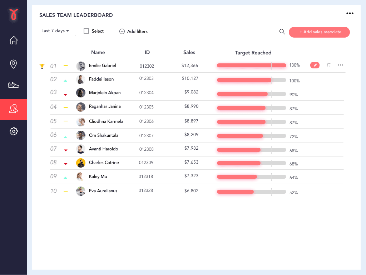The height and width of the screenshot is (275, 366).
Task: Open the leaderboard options ellipsis menu
Action: click(x=350, y=13)
